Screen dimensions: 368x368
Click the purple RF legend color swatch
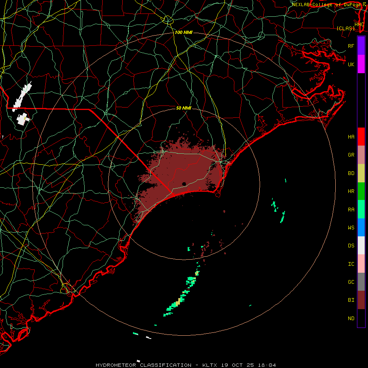(x=361, y=46)
